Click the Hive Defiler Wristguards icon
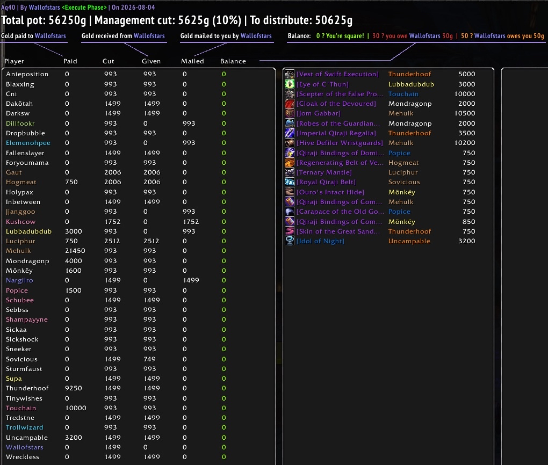The height and width of the screenshot is (465, 548). tap(290, 143)
